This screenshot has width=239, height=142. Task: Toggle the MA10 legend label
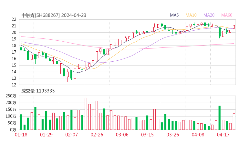pos(191,15)
